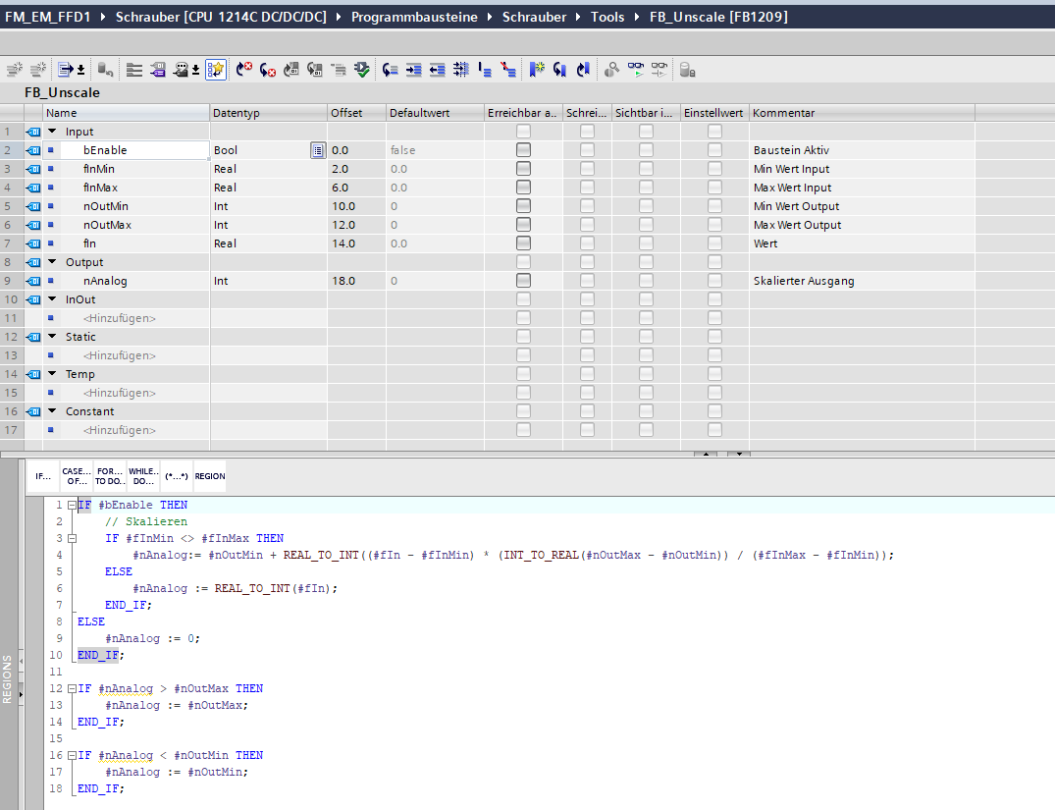Click the outdent text toolbar icon
Viewport: 1055px width, 810px height.
(437, 70)
